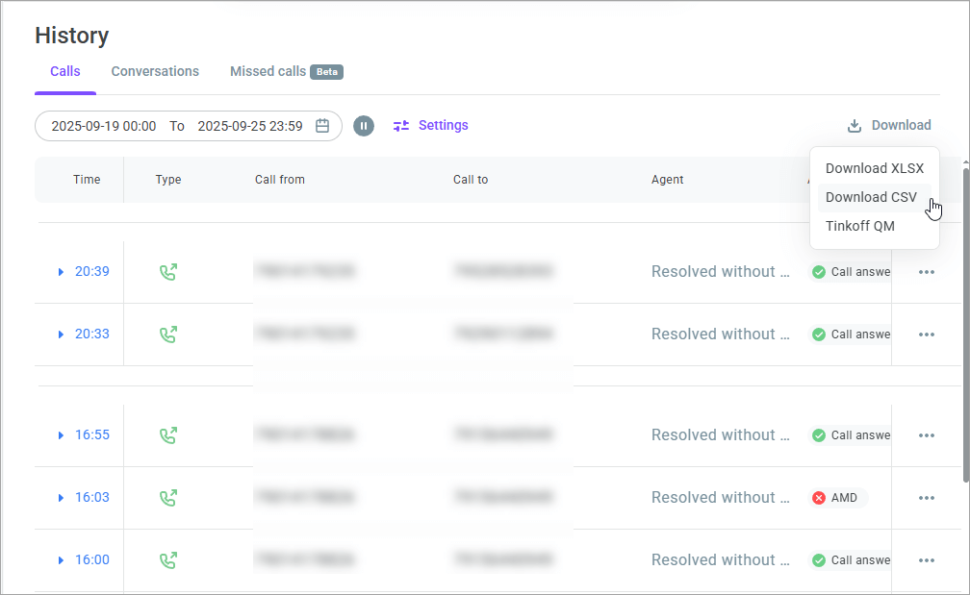The width and height of the screenshot is (970, 595).
Task: Expand the 16:55 call row
Action: [x=62, y=435]
